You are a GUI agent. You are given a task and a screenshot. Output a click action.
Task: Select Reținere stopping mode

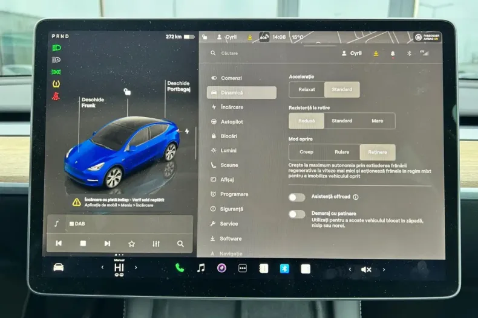(x=378, y=152)
